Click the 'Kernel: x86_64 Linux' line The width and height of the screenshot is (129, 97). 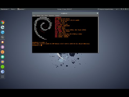[x=67, y=20]
